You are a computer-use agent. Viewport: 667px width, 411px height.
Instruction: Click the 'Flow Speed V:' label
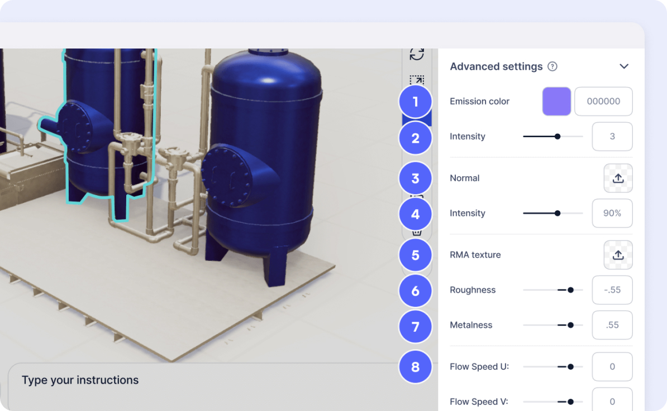point(479,402)
